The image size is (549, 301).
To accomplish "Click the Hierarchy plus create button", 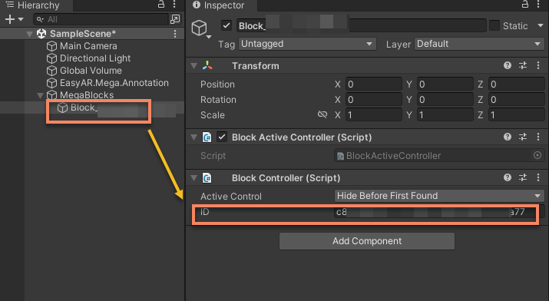I will click(x=10, y=19).
